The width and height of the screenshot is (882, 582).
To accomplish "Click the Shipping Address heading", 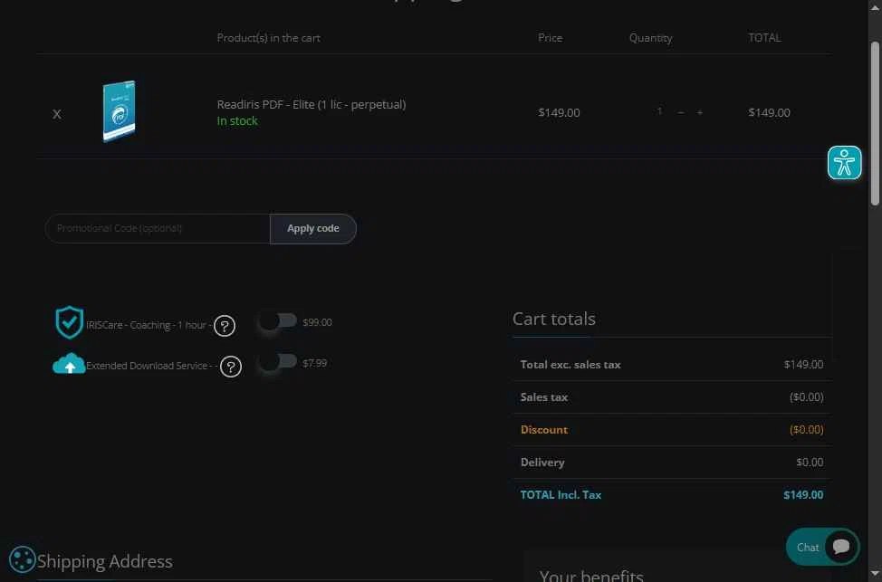I will (x=105, y=561).
